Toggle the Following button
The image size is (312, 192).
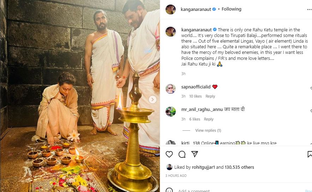[x=232, y=9]
